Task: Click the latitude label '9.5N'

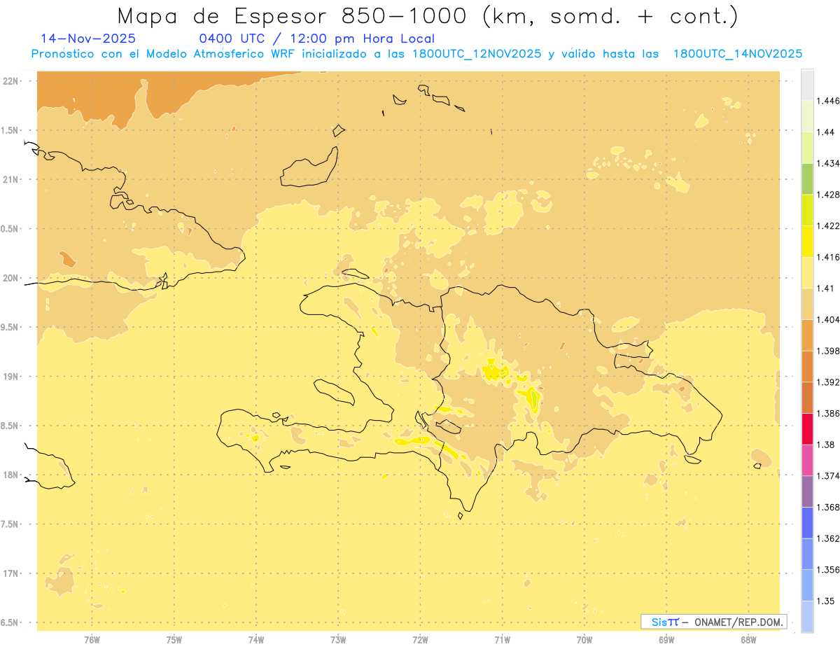Action: click(10, 328)
